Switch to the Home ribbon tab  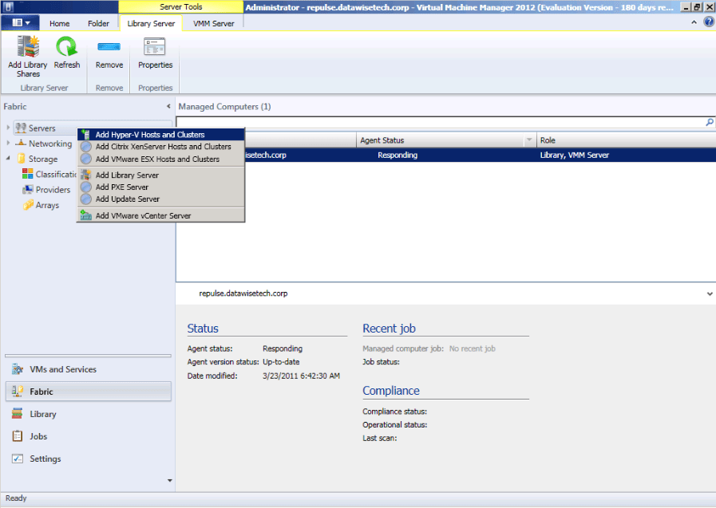point(59,24)
